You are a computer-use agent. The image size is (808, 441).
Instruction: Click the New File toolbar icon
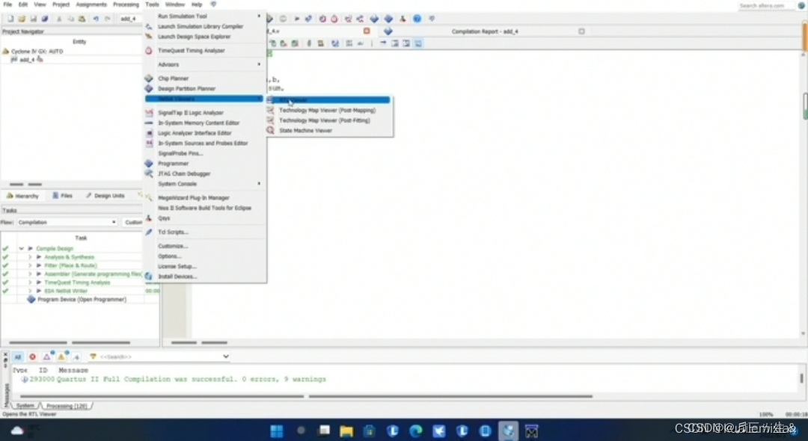click(10, 19)
